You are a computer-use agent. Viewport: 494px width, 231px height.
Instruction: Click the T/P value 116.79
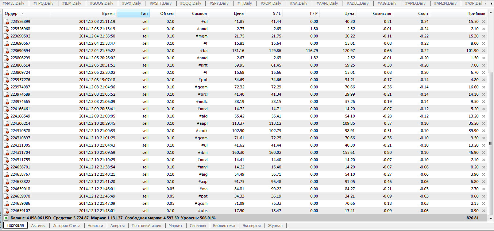tap(312, 51)
